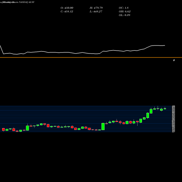Click the number 3 label below orange line

pos(174,60)
